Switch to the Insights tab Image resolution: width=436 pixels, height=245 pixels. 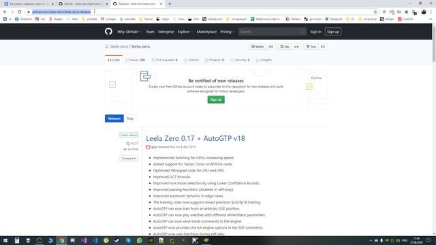(x=264, y=60)
